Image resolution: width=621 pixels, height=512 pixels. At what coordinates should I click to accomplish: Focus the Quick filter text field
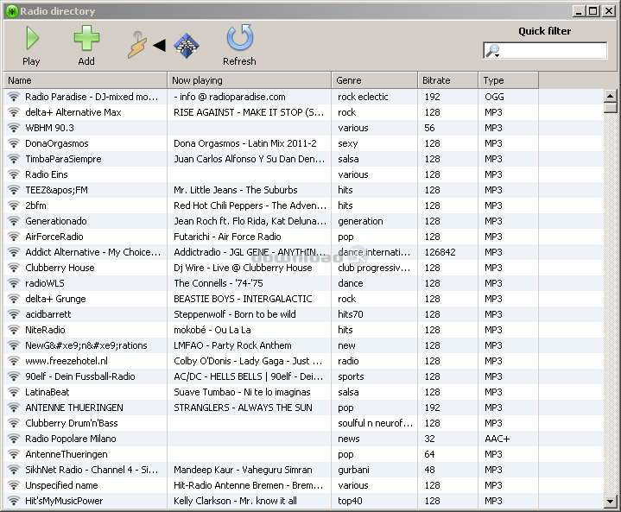(x=545, y=51)
